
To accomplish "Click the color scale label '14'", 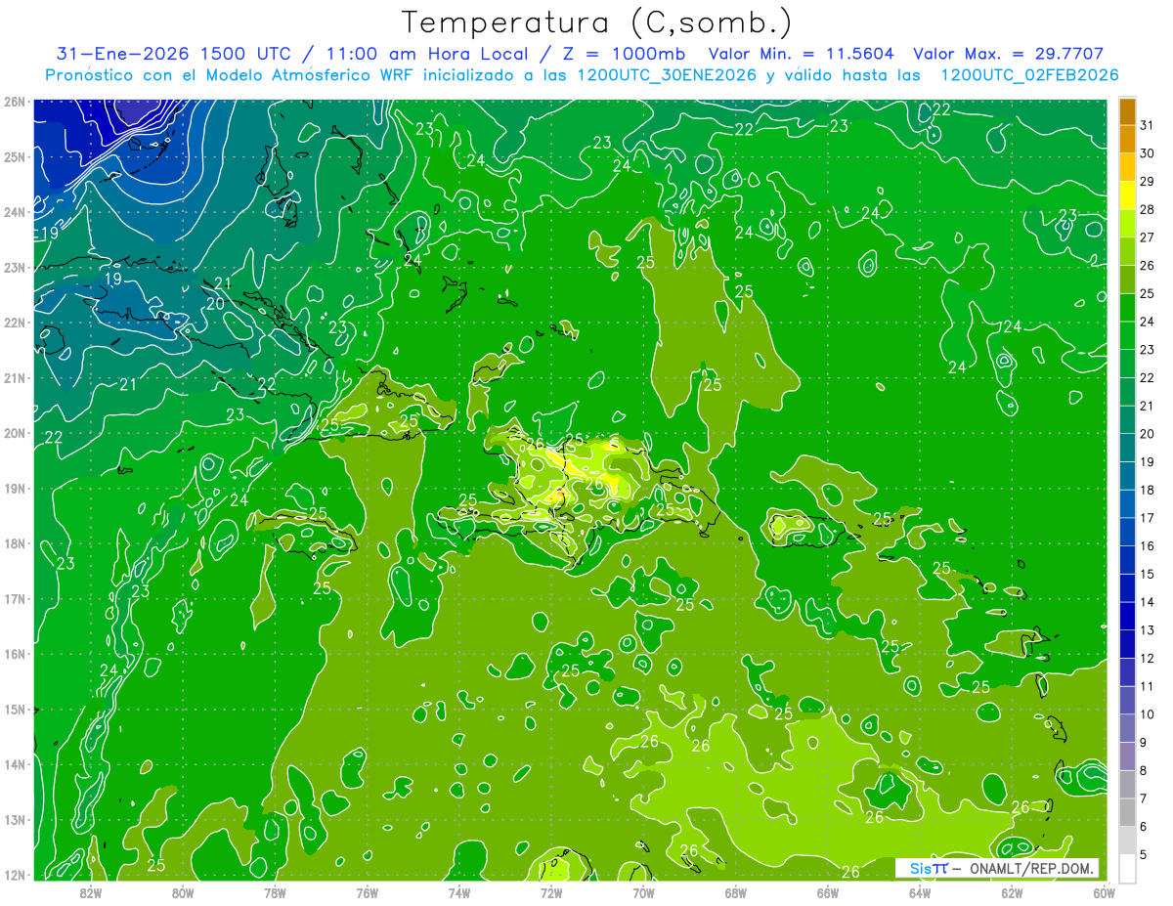I will coord(1148,602).
